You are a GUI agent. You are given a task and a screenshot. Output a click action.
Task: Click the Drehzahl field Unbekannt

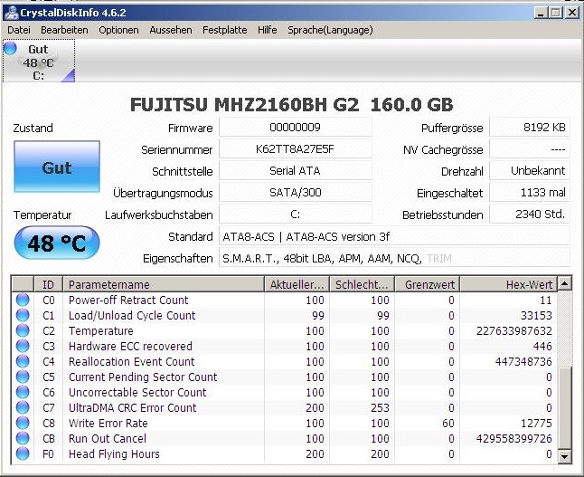[529, 171]
